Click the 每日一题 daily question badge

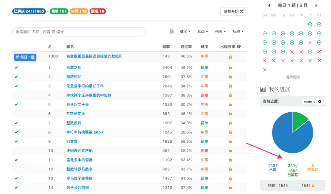(25, 57)
